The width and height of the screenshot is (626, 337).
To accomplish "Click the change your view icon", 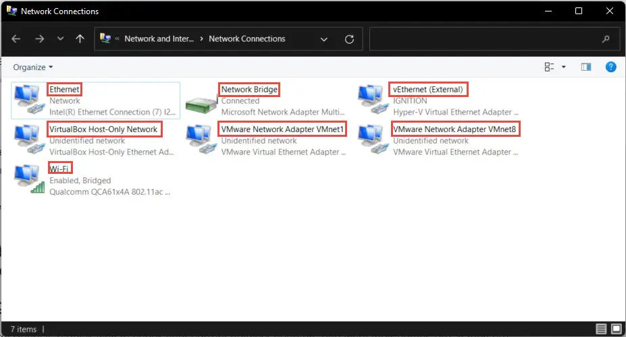I will click(549, 67).
